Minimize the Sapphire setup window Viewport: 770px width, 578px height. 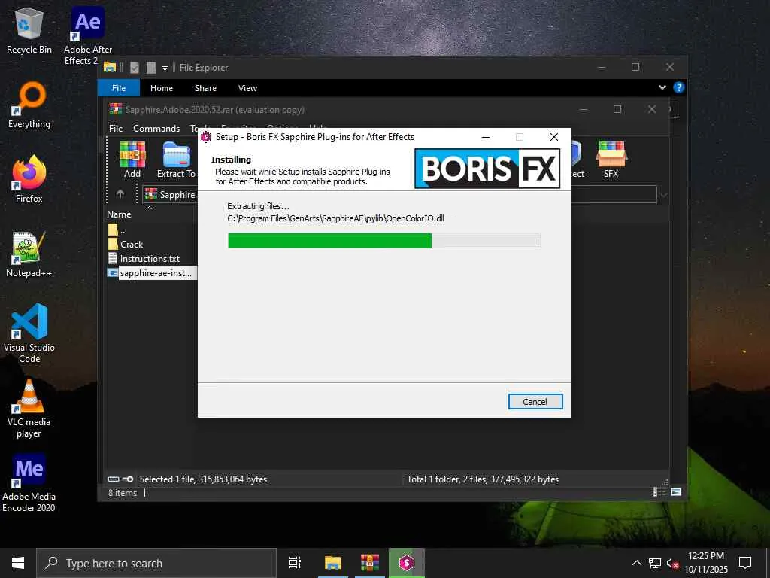[486, 137]
